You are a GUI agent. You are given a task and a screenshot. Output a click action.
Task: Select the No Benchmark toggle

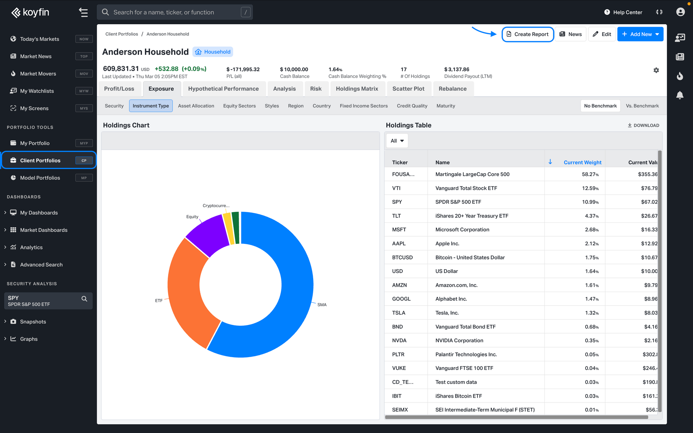[x=600, y=106]
